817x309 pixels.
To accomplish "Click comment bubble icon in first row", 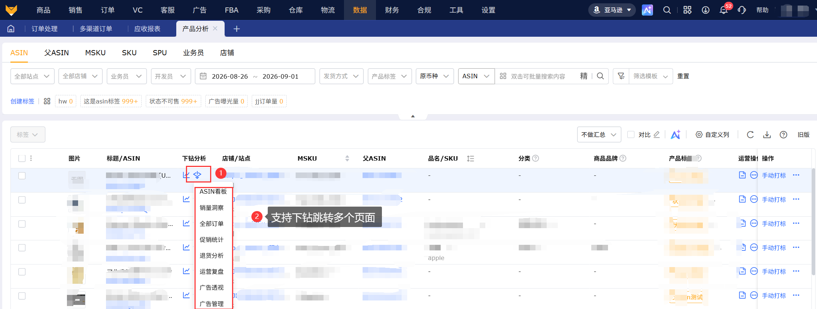I will click(x=754, y=175).
